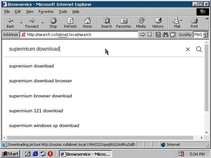Click the quick launch icon left of Opera
This screenshot has height=158, width=211.
[x=43, y=154]
